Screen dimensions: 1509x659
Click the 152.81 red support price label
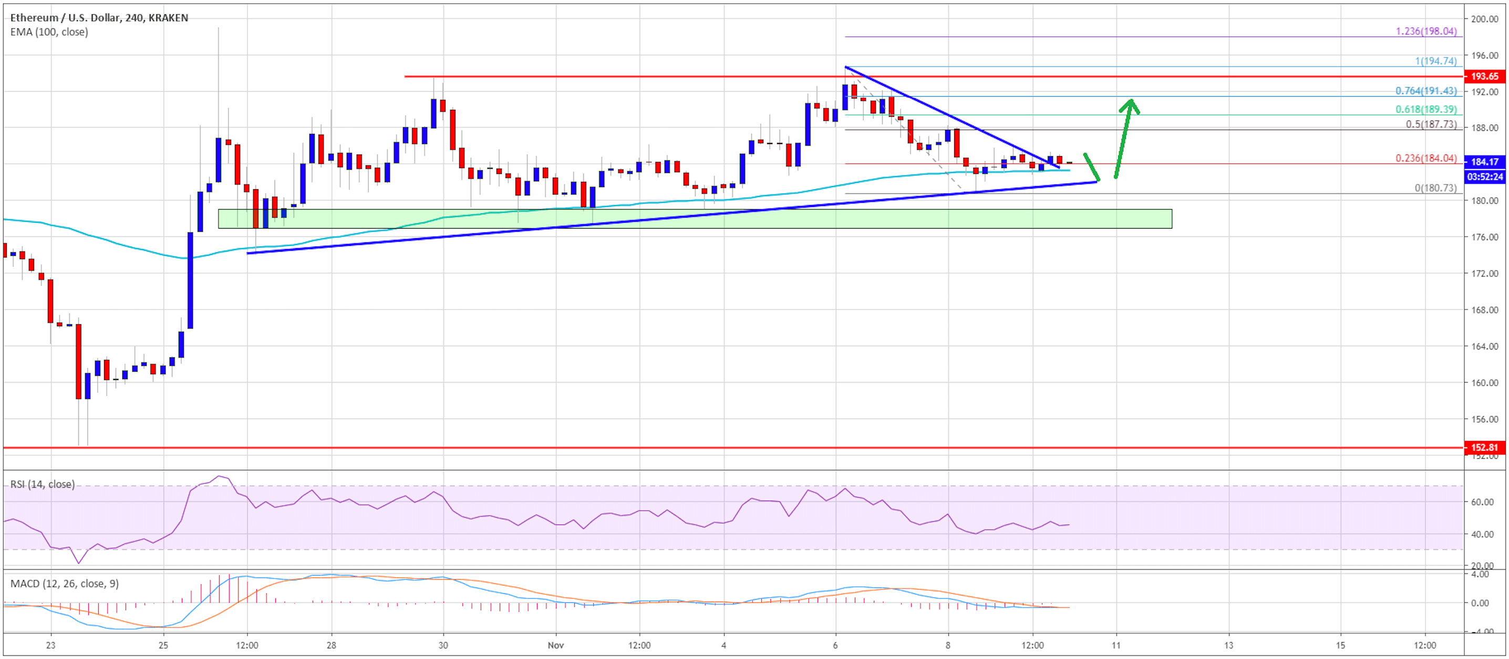[1485, 448]
